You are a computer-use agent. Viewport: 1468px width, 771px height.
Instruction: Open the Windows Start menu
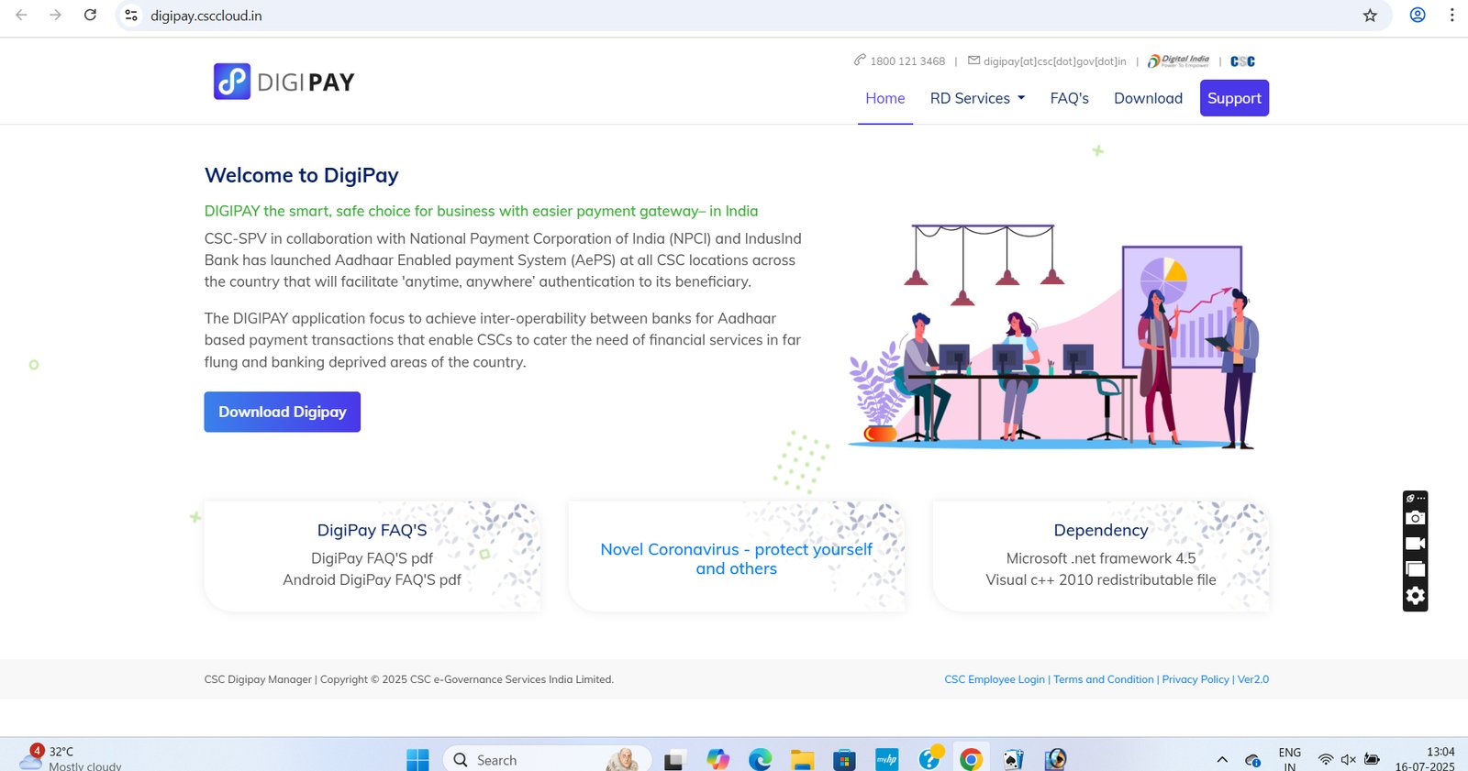click(x=417, y=759)
